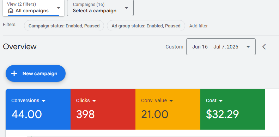Open the Clicks metric dropdown arrow
This screenshot has width=279, height=137.
click(94, 101)
